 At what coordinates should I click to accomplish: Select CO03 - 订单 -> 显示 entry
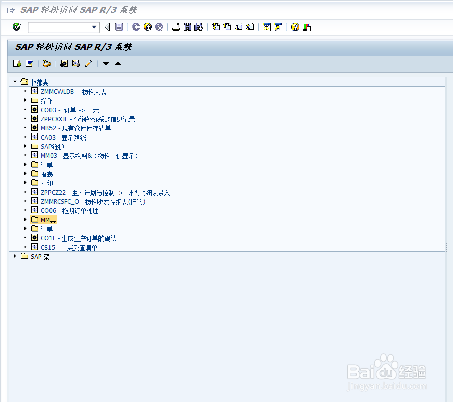tap(70, 110)
